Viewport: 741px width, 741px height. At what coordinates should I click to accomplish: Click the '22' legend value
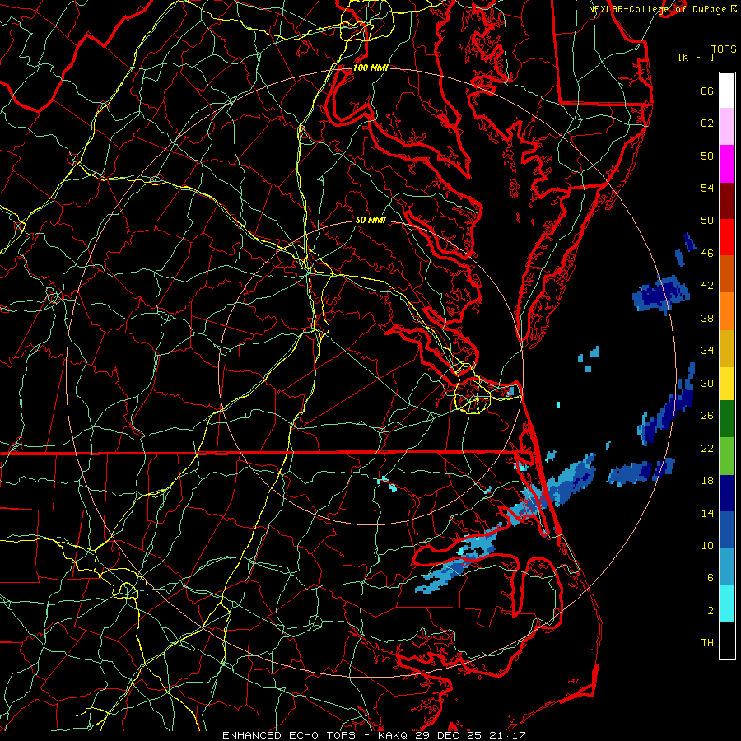(x=707, y=448)
